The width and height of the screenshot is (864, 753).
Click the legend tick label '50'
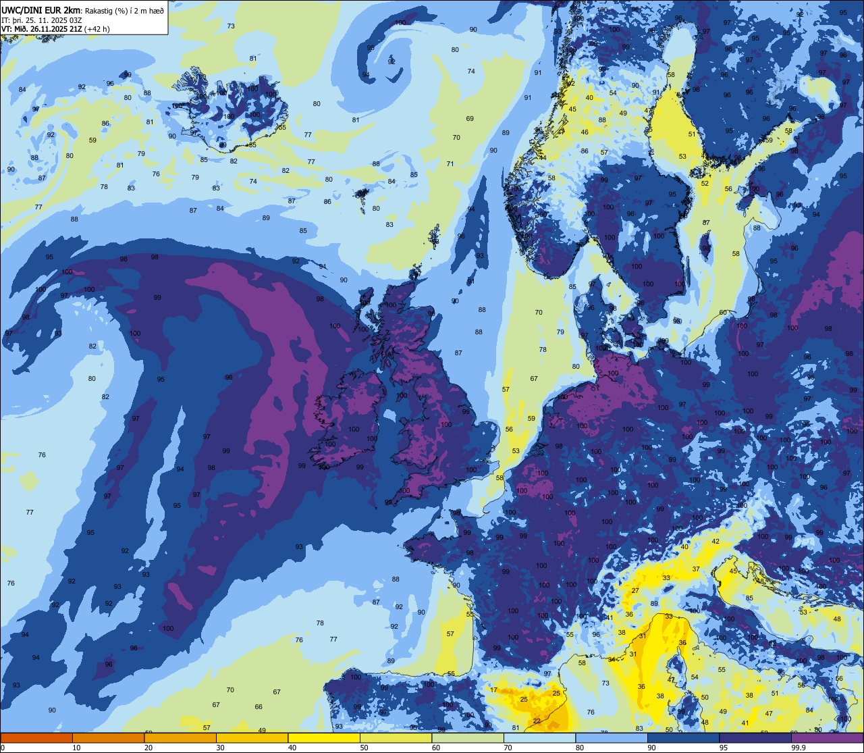click(x=364, y=748)
